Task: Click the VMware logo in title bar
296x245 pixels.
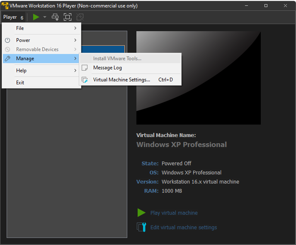Action: (5, 6)
